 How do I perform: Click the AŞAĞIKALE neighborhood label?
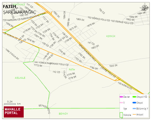19,4
